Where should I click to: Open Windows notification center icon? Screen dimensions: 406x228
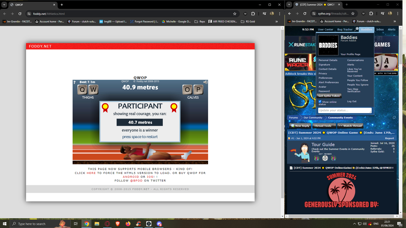point(400,224)
